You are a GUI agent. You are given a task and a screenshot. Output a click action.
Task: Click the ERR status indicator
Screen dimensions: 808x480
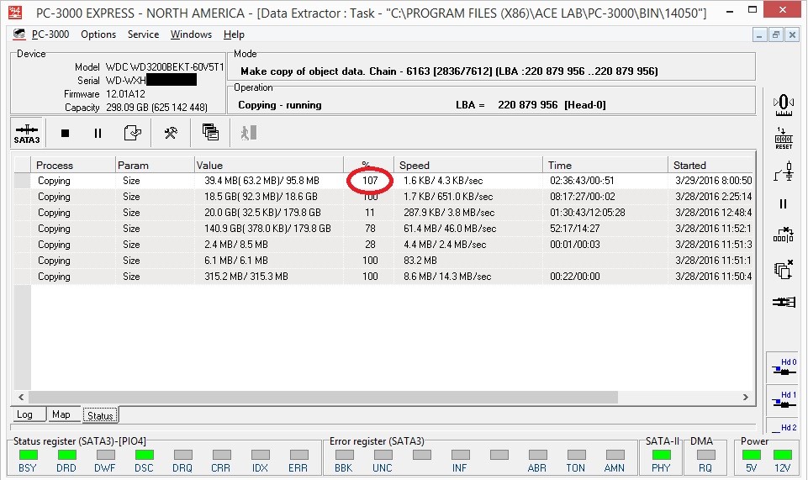(x=298, y=455)
